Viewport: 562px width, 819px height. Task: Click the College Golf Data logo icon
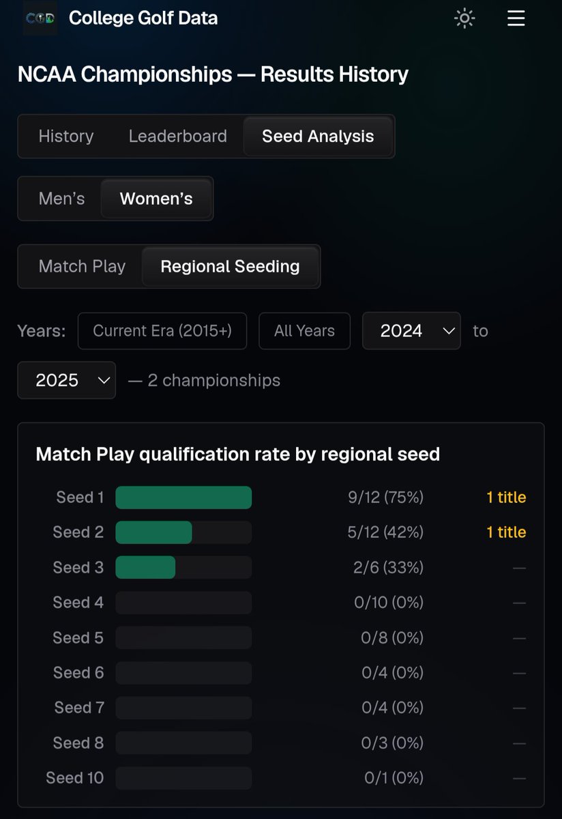pos(40,18)
